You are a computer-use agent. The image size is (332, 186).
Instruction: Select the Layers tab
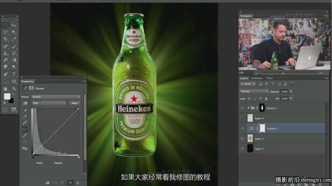(x=244, y=78)
